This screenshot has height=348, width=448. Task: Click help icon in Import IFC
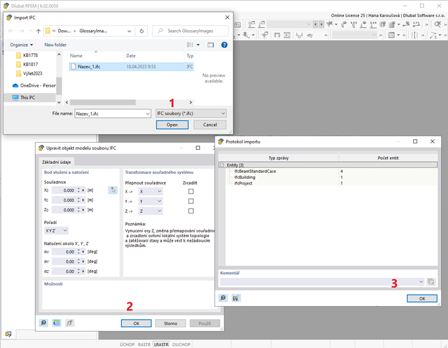[224, 45]
